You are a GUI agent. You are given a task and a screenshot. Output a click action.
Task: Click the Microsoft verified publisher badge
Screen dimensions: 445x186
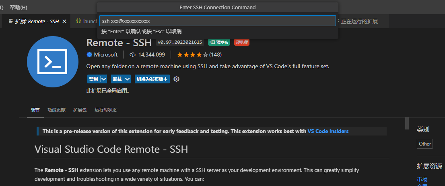click(x=89, y=55)
